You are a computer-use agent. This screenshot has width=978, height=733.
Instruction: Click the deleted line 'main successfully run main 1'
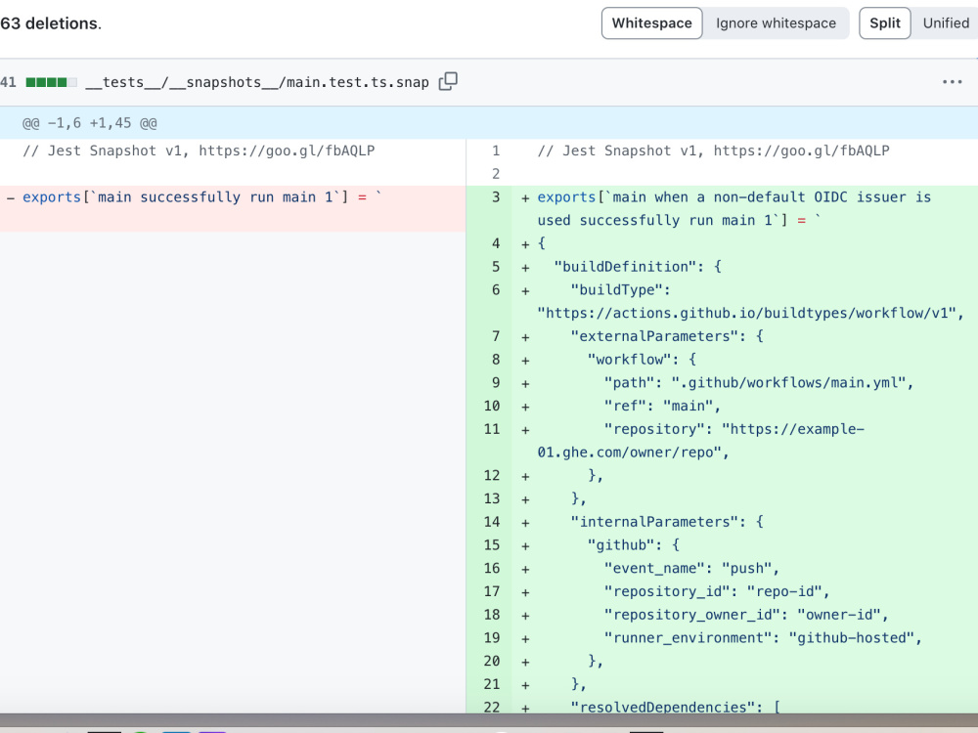click(x=202, y=197)
